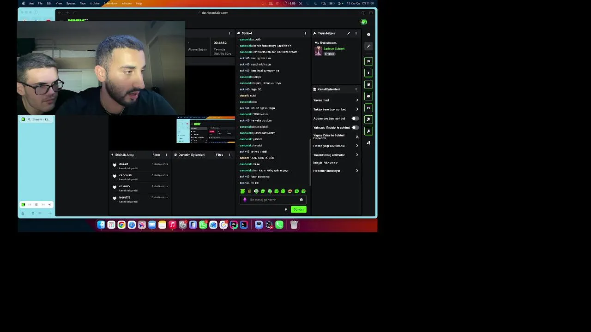Expand Hedefleri belirleyin option

335,171
